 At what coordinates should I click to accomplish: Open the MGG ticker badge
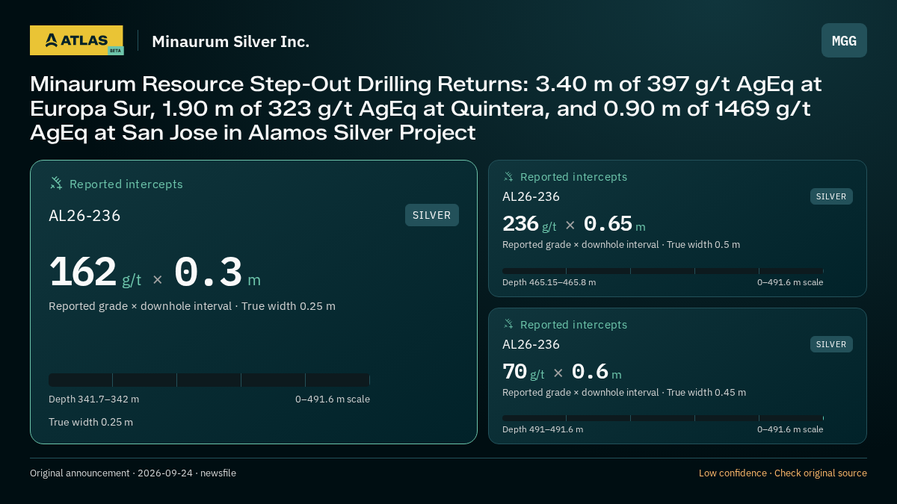click(844, 40)
